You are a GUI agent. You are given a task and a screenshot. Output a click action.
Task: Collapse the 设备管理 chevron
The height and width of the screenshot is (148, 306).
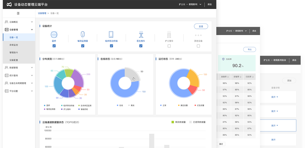click(32, 30)
